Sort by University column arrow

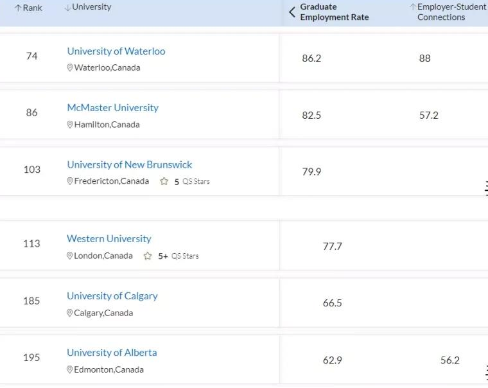click(67, 8)
